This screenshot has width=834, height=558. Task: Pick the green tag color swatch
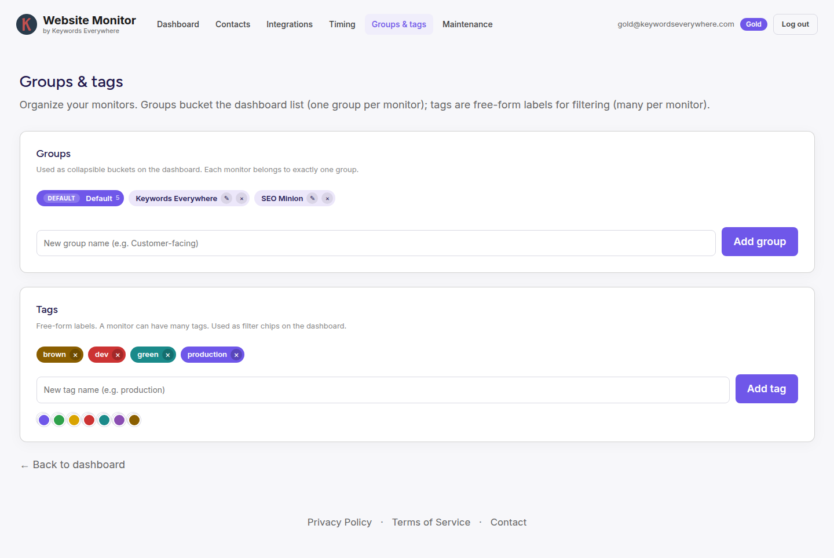pos(59,420)
